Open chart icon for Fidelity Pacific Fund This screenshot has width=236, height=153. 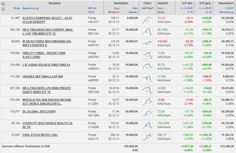(x=147, y=55)
